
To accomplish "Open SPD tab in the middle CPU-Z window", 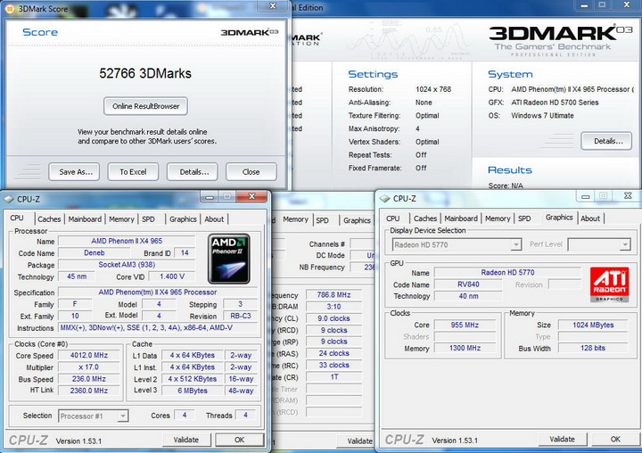I will click(322, 220).
